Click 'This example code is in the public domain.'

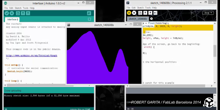pyautogui.click(x=33, y=49)
